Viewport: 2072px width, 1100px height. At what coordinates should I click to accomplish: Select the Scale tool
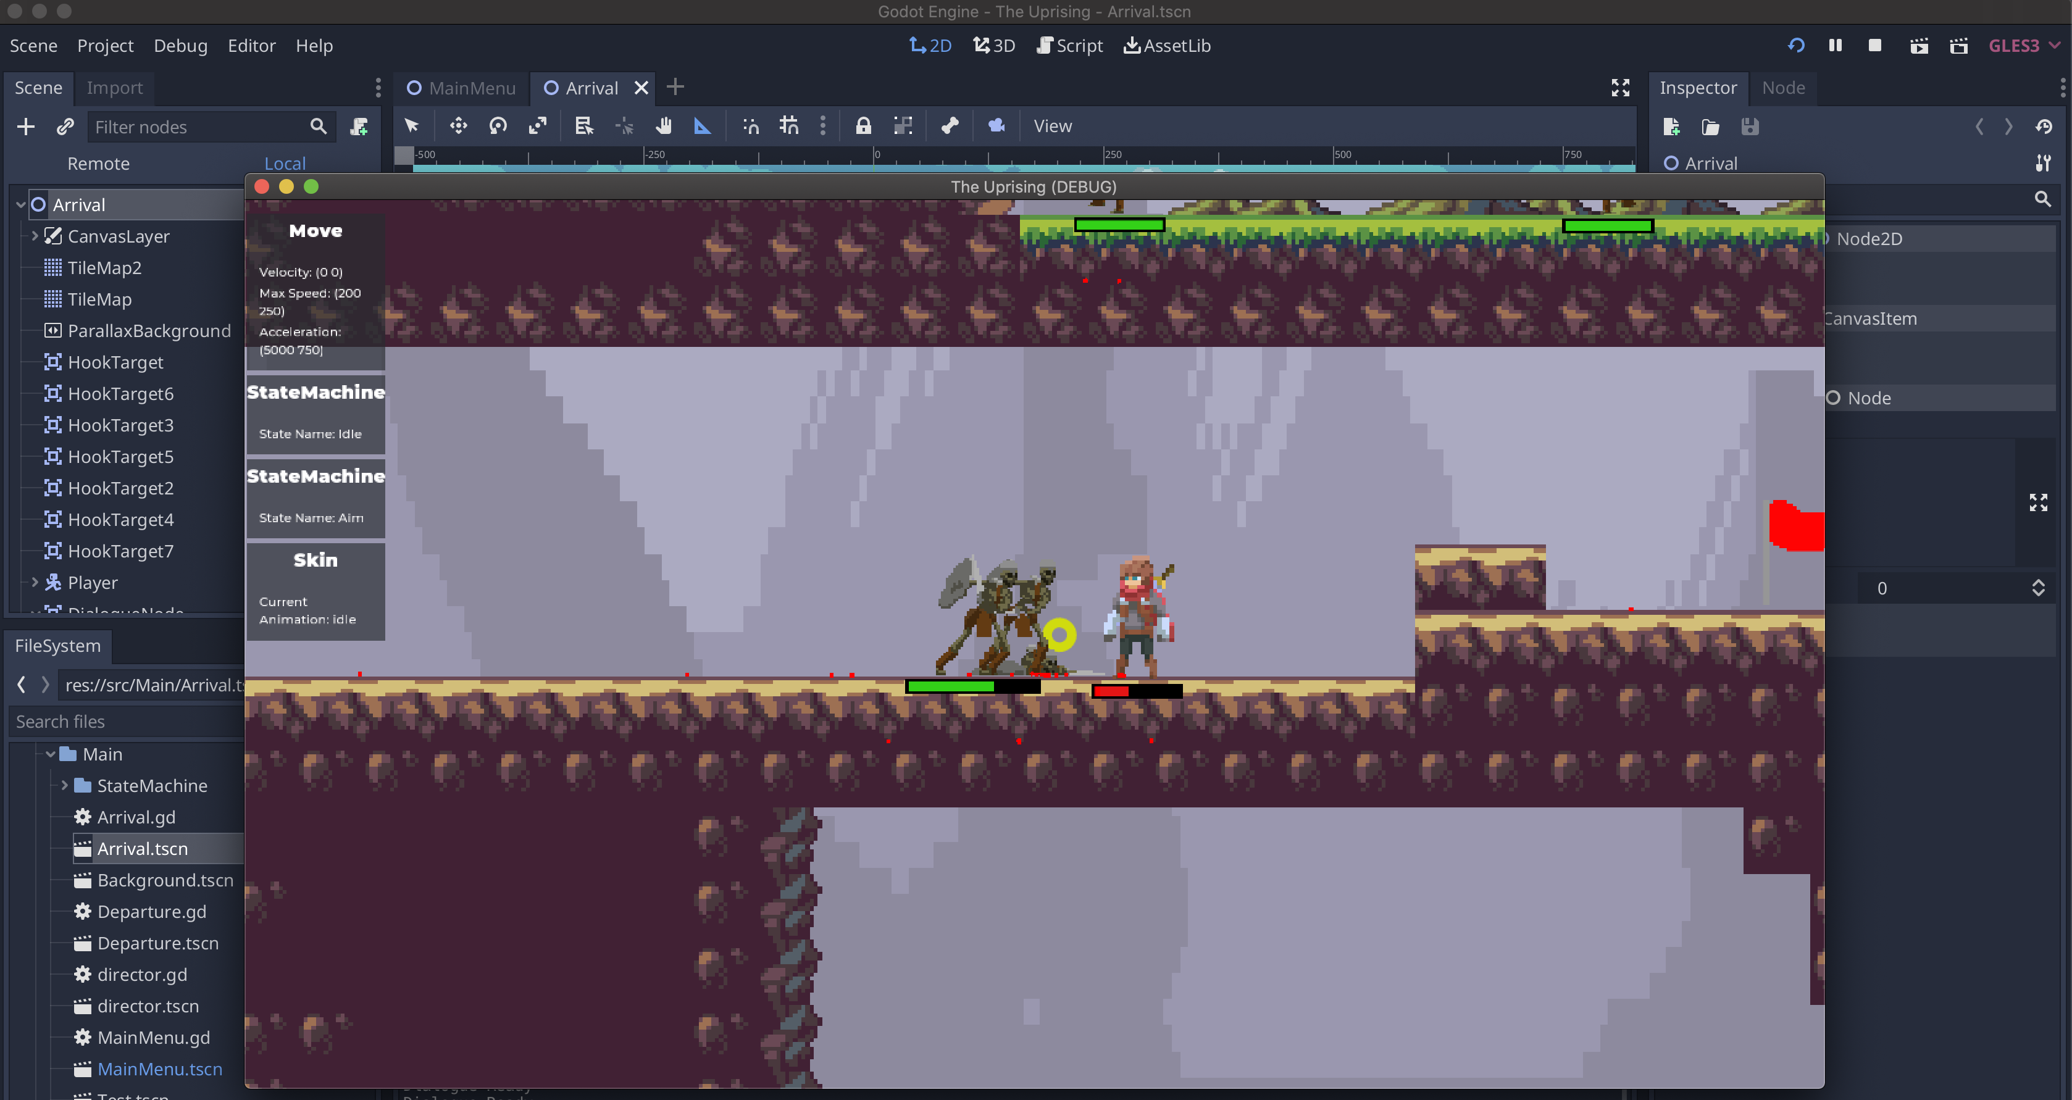pyautogui.click(x=537, y=127)
